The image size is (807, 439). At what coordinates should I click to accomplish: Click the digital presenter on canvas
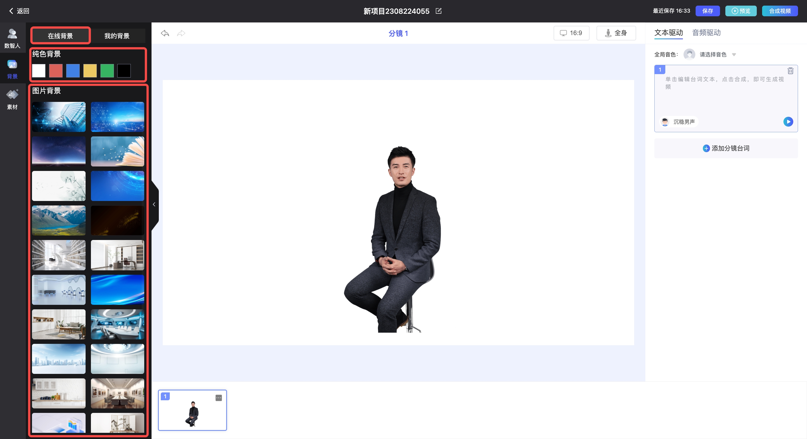click(x=393, y=239)
